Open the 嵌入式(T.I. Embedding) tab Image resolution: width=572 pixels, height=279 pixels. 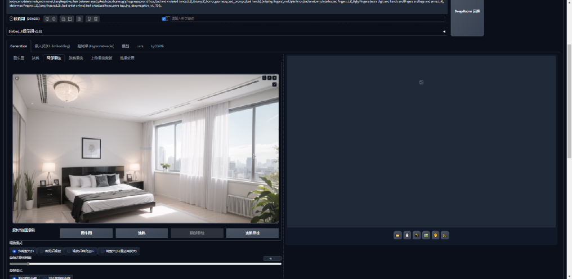52,46
